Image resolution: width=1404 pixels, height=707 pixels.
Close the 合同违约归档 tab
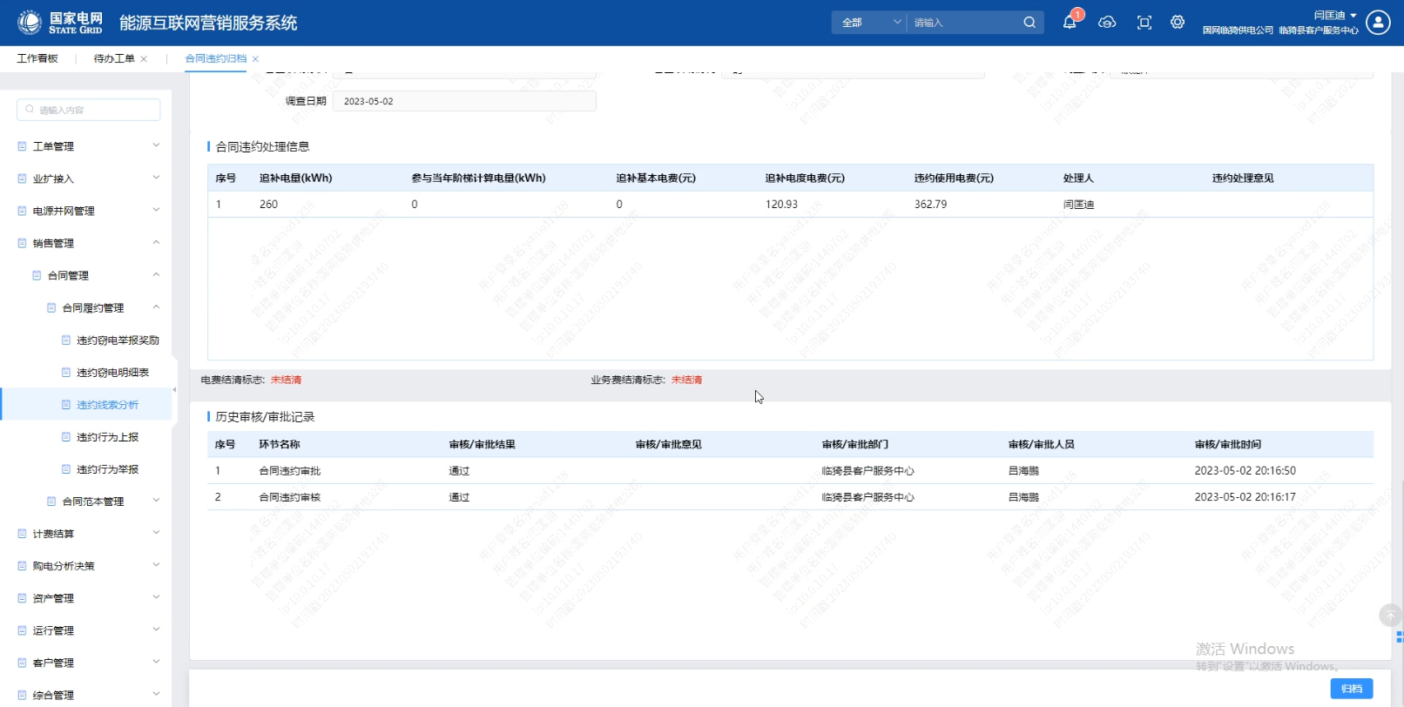[255, 59]
